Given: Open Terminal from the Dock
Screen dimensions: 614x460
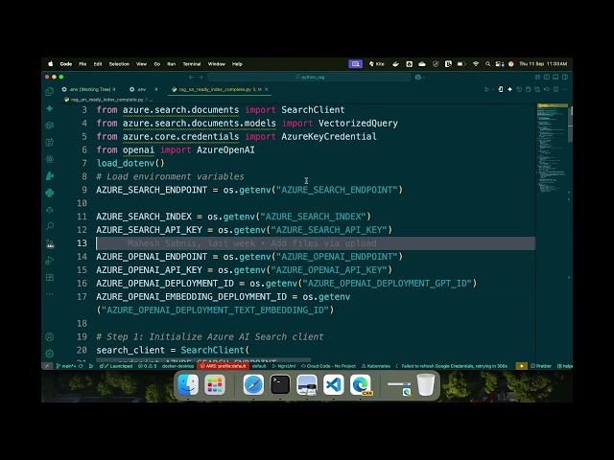Looking at the screenshot, I should (x=280, y=385).
